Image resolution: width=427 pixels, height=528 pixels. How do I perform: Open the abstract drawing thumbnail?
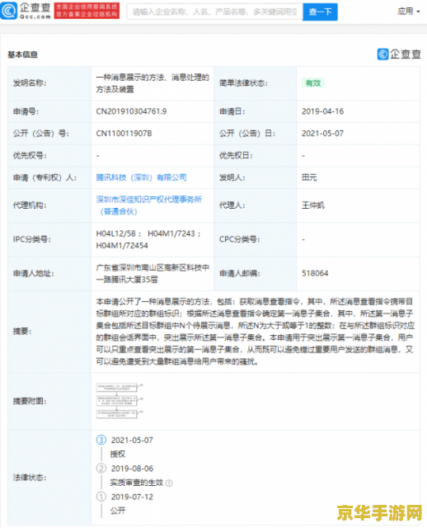[x=120, y=401]
